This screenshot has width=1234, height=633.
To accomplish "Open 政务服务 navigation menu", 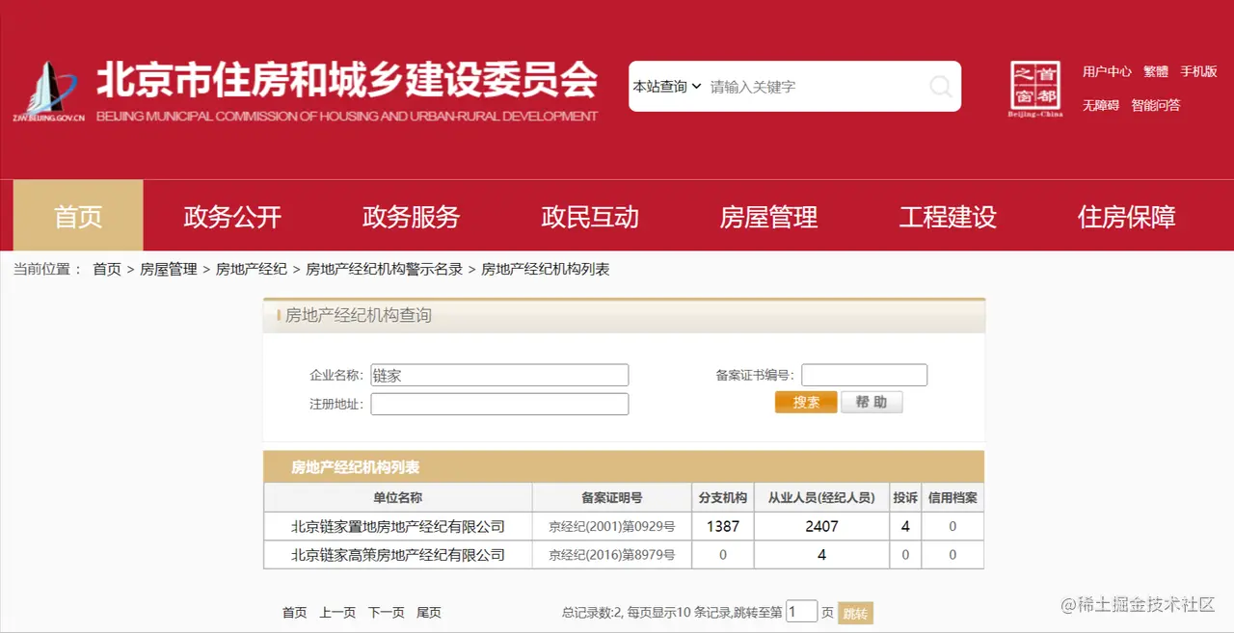I will coord(411,216).
